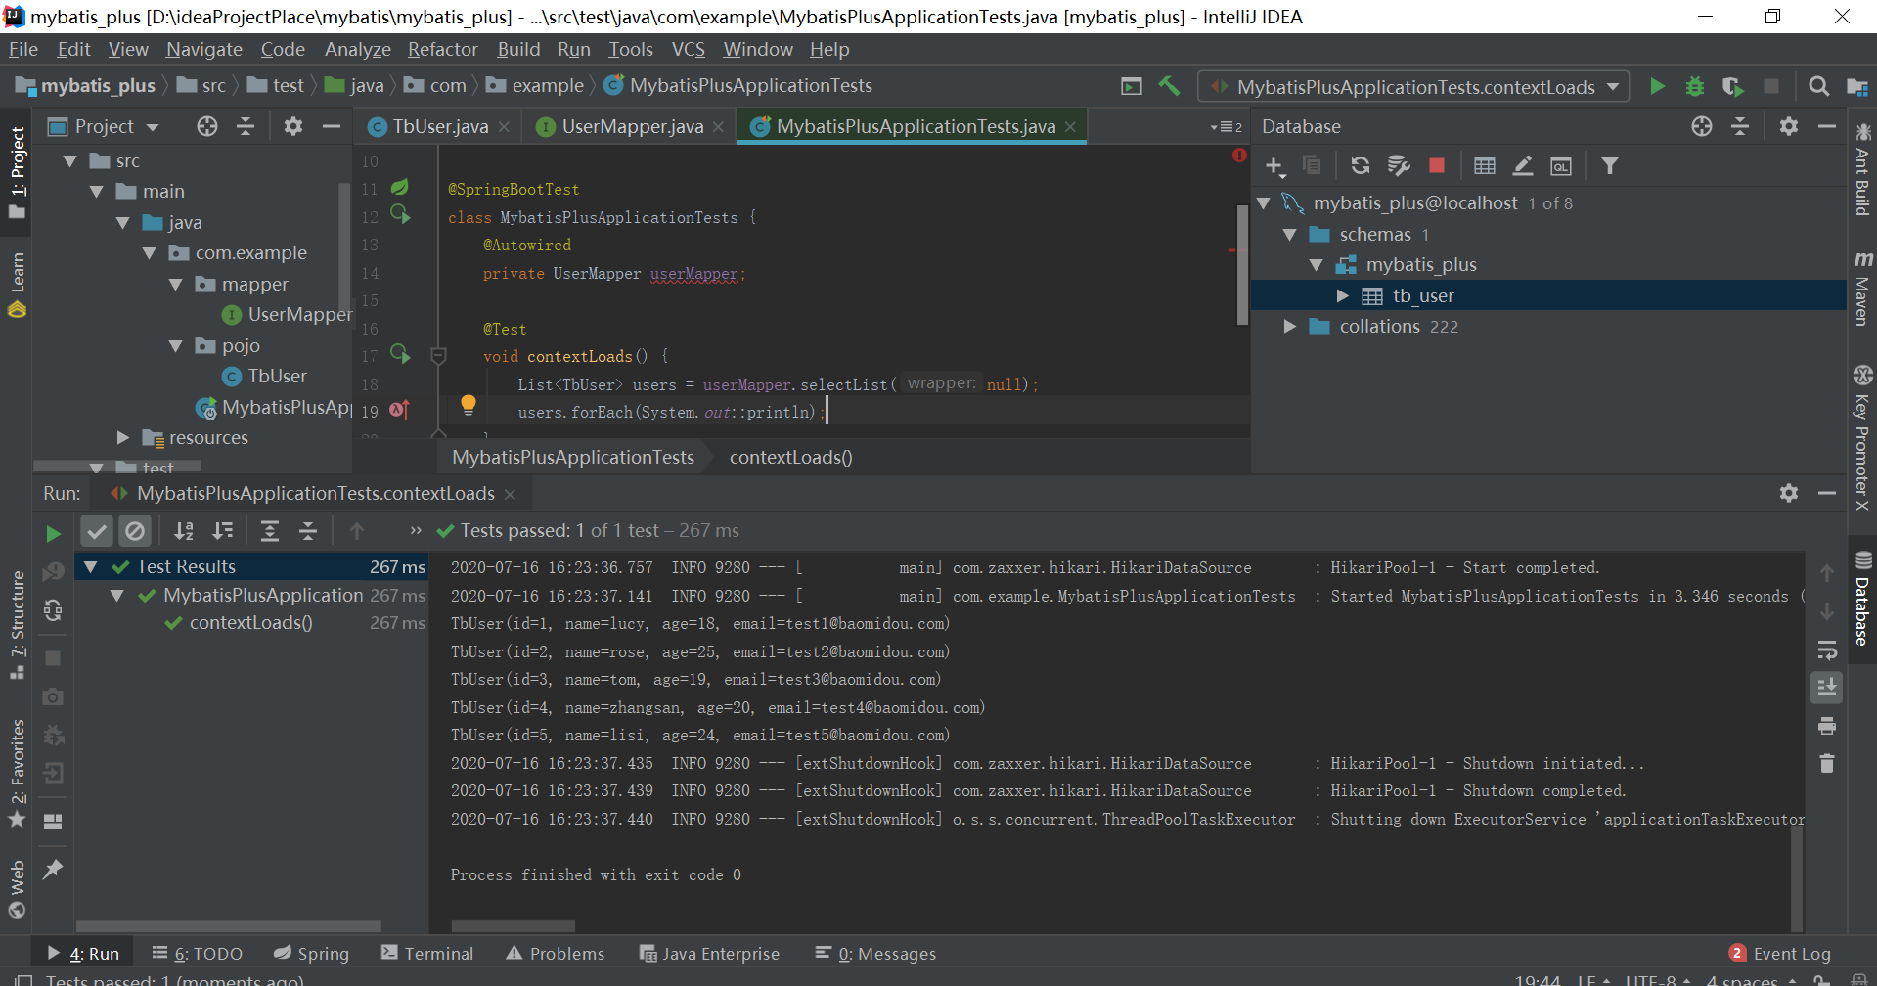Select the contextLoads() test result
The height and width of the screenshot is (986, 1877).
(x=250, y=623)
